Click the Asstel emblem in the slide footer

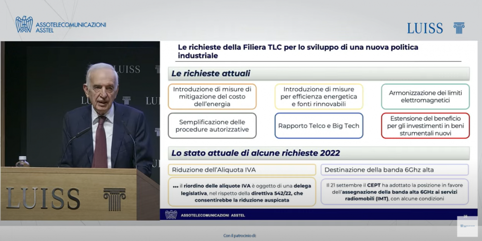coord(171,214)
